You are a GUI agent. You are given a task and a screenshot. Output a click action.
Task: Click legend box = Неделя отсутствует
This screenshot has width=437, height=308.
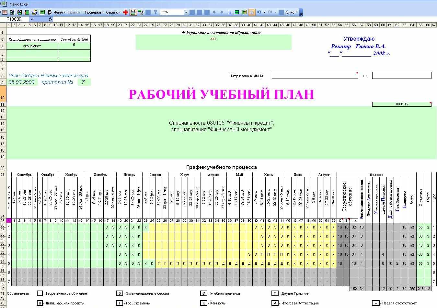375,303
